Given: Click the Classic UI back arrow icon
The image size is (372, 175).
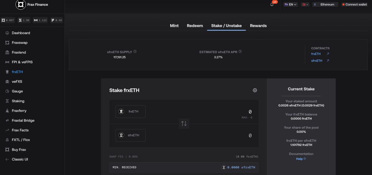Looking at the screenshot, I should click(7, 159).
